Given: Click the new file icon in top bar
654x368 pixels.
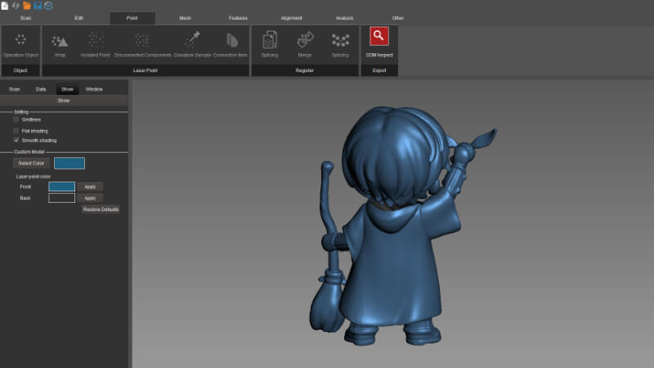Looking at the screenshot, I should (x=5, y=6).
